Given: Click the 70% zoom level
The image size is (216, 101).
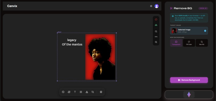Looking at the screenshot, I should [x=156, y=37].
